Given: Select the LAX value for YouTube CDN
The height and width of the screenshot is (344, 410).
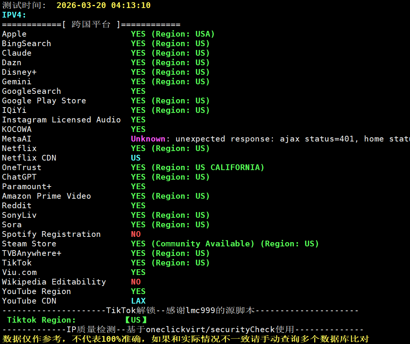Looking at the screenshot, I should click(138, 301).
